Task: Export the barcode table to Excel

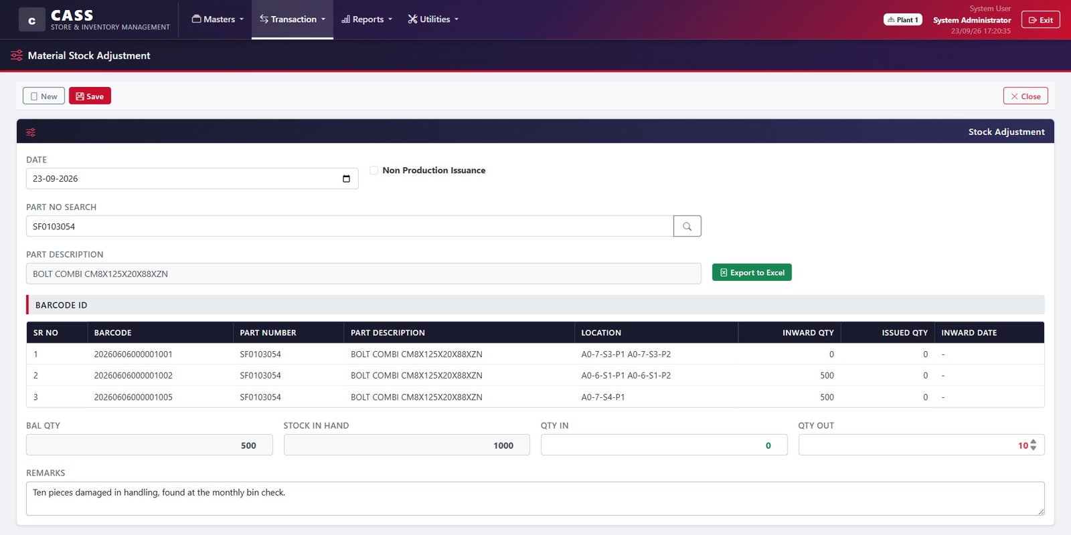Action: pos(752,272)
